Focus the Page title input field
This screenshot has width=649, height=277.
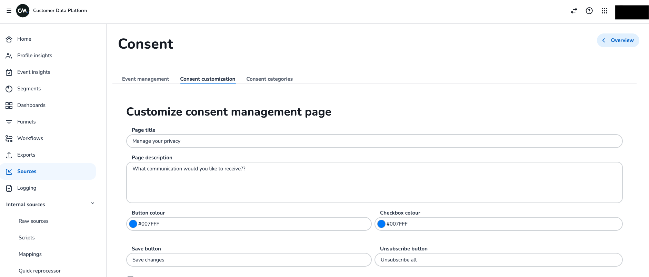point(375,141)
